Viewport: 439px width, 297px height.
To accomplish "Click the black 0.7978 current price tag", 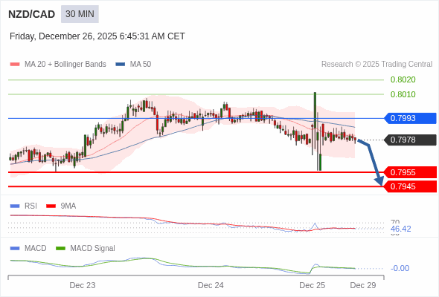I will pyautogui.click(x=410, y=140).
